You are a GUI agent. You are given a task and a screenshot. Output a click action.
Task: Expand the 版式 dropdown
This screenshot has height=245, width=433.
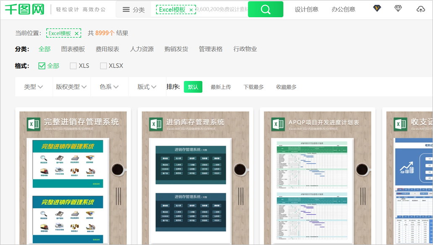[147, 87]
